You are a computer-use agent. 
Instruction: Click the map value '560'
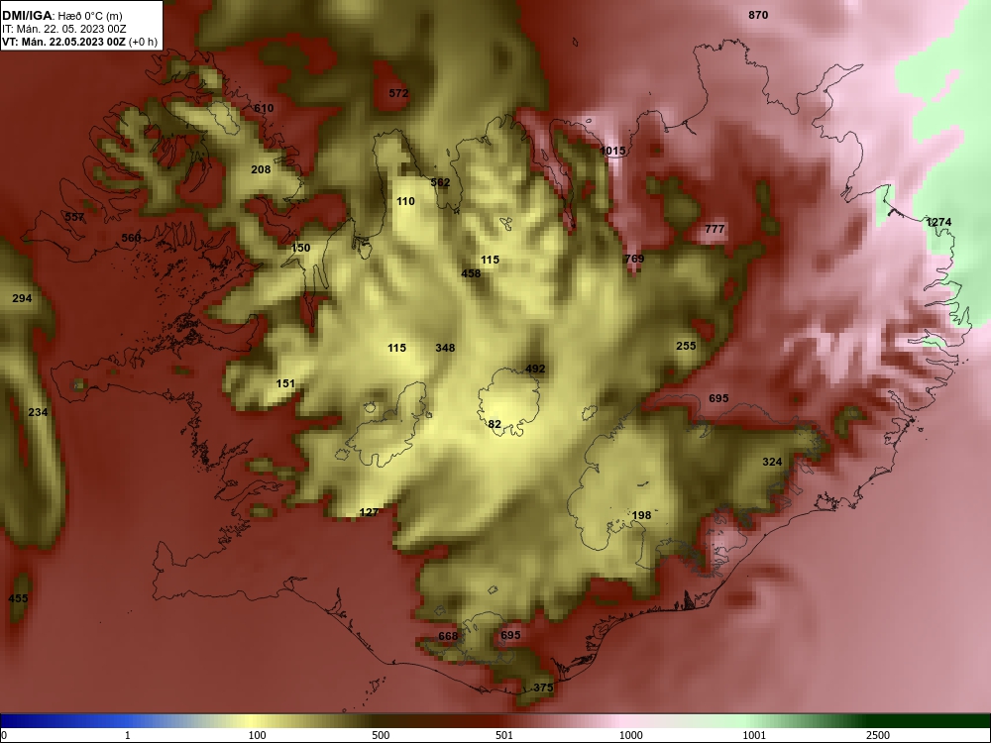pos(131,238)
